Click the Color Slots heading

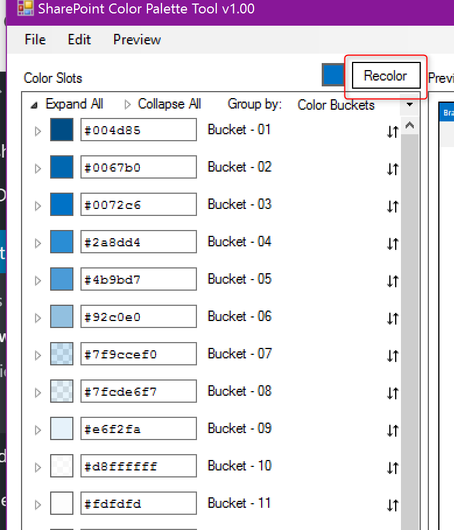(x=52, y=78)
